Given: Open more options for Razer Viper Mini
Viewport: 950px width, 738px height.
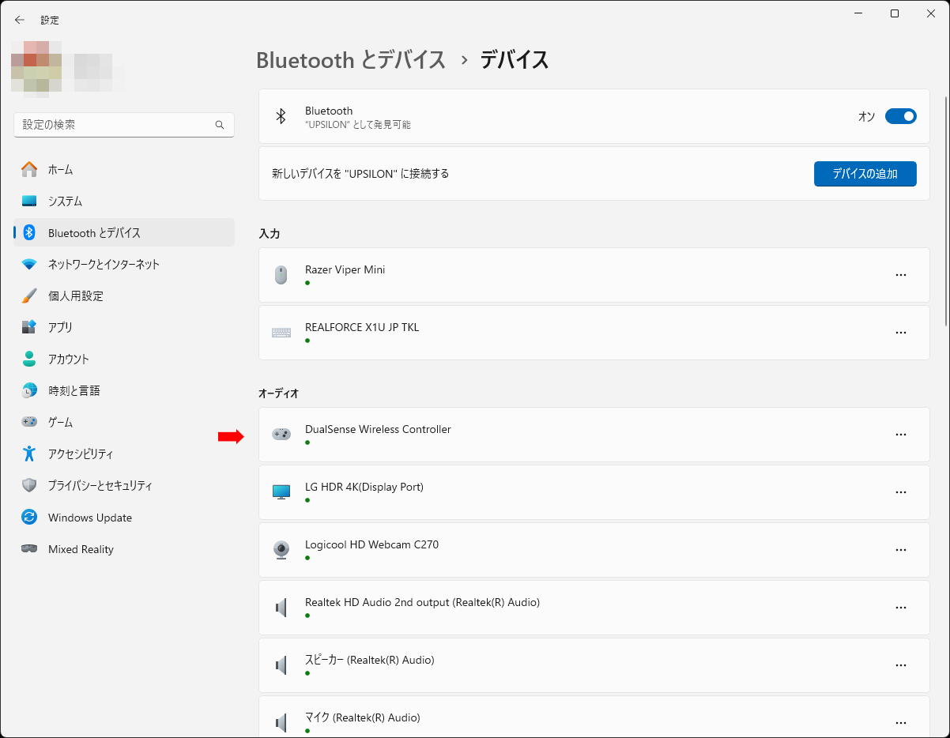Looking at the screenshot, I should tap(900, 275).
